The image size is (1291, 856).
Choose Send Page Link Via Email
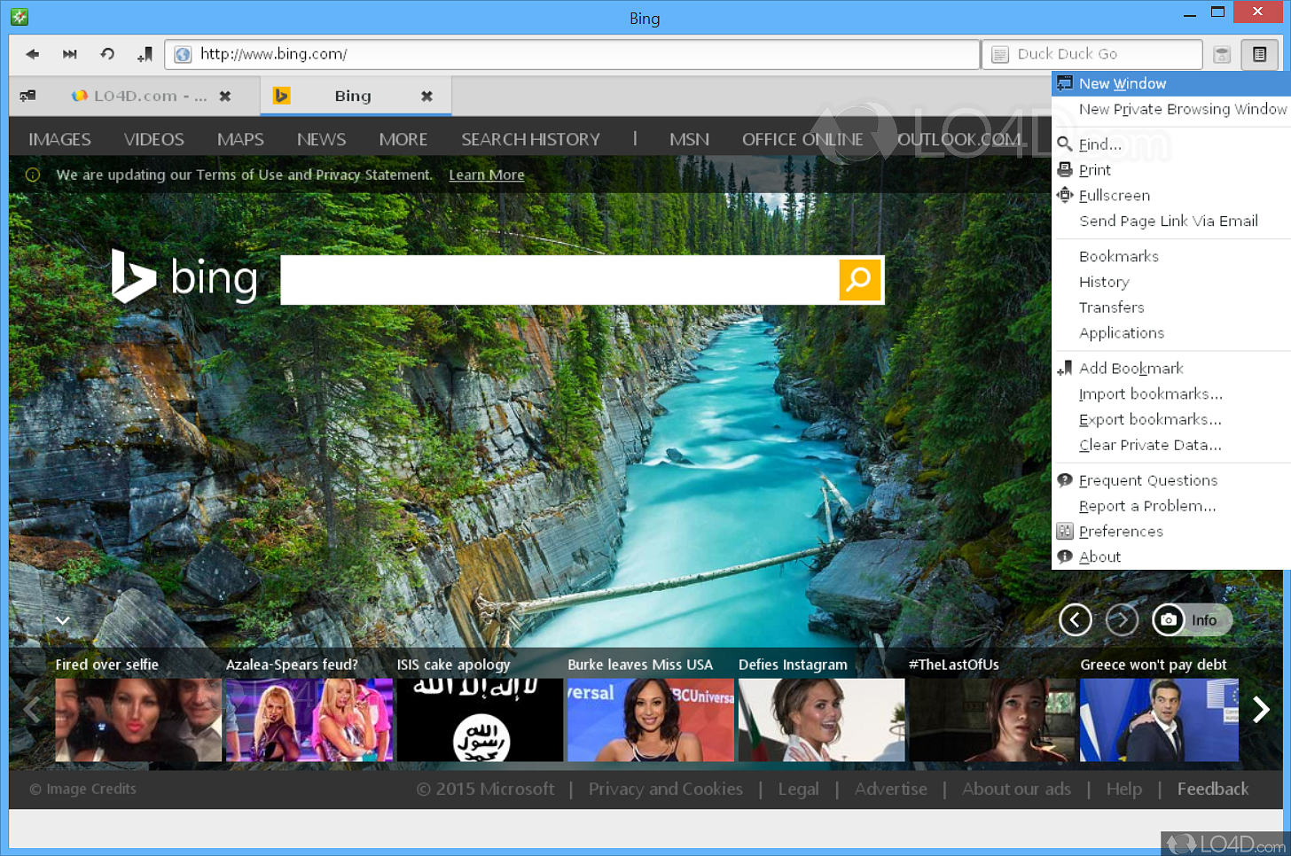(1170, 221)
